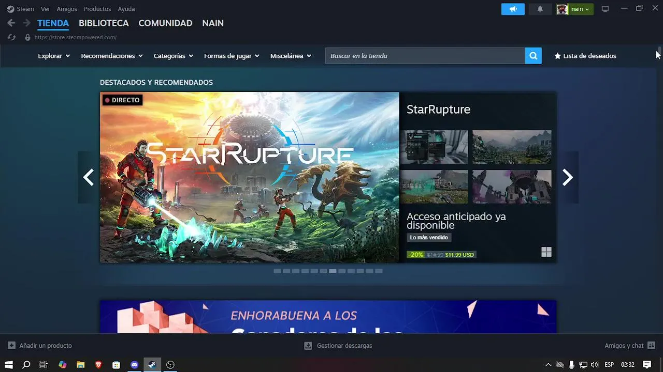
Task: Open Lista de deseados
Action: coord(585,56)
